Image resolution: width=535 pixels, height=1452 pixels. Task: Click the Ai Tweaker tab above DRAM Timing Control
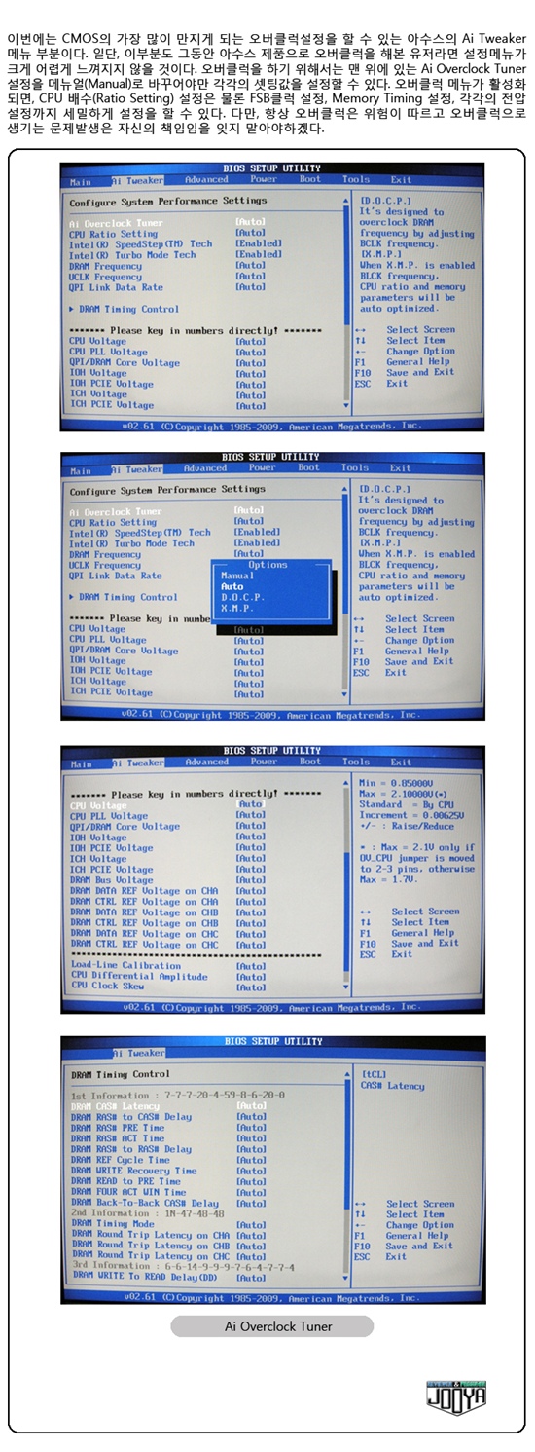[140, 1053]
